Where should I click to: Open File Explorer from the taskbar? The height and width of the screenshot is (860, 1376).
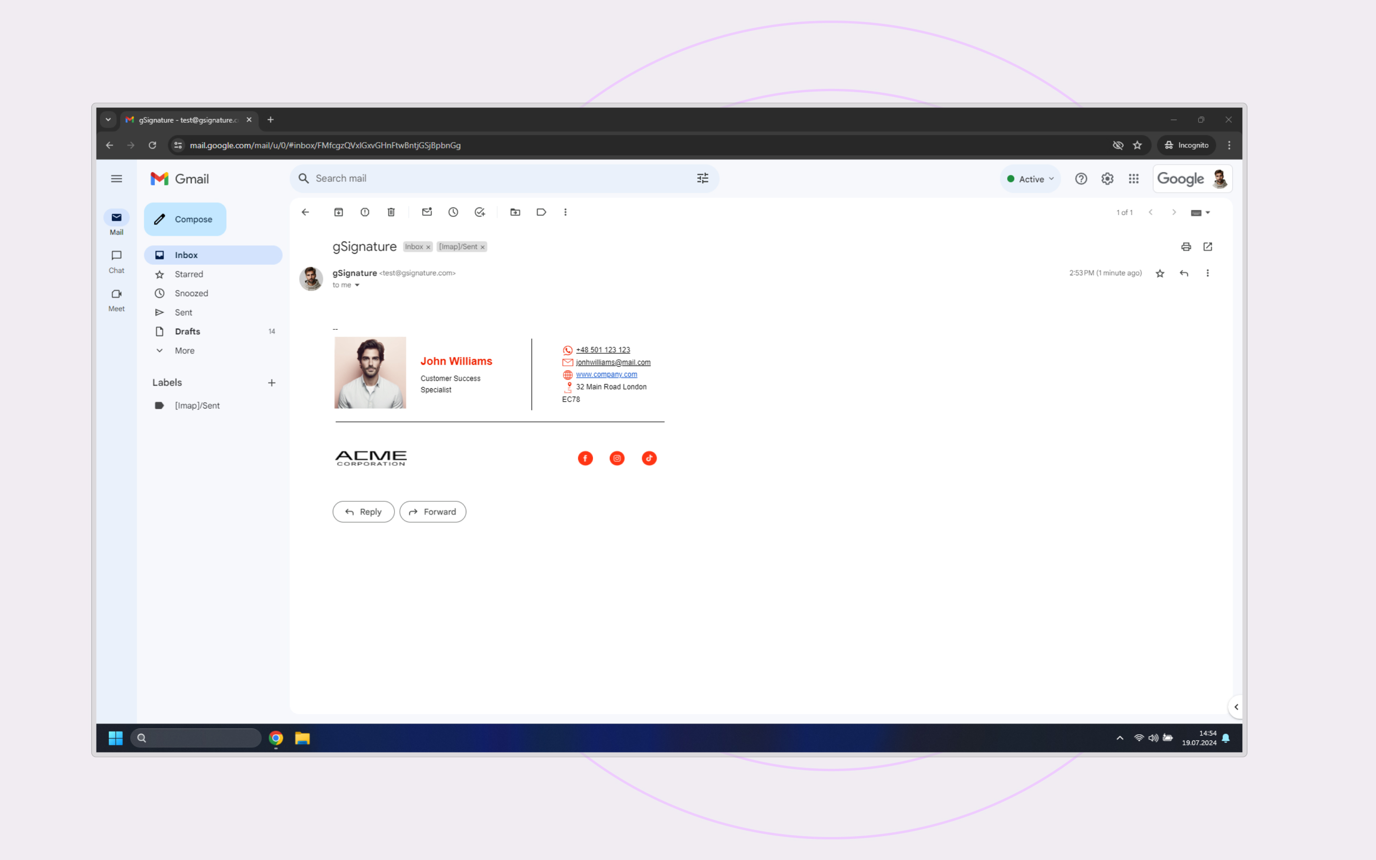302,738
